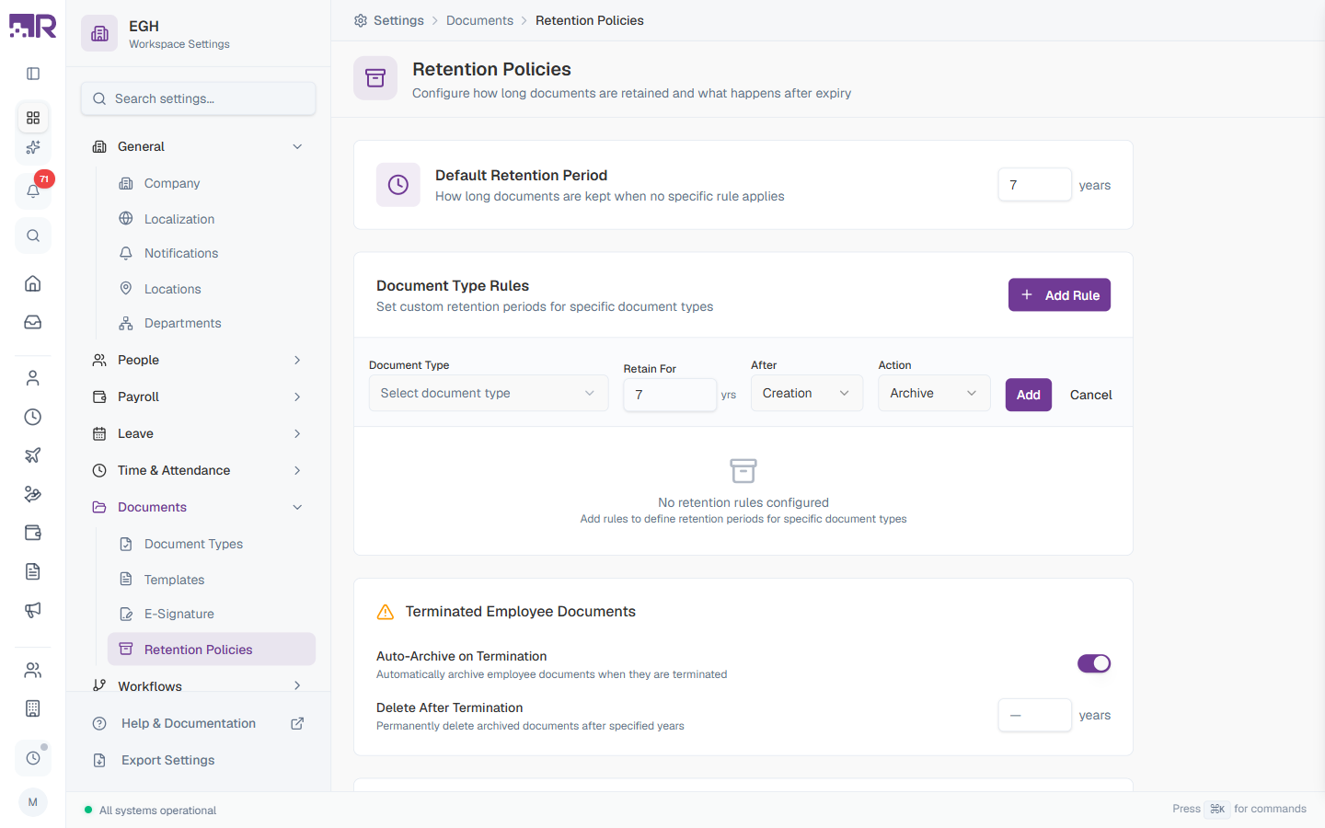Open the Select document type dropdown

click(x=489, y=393)
